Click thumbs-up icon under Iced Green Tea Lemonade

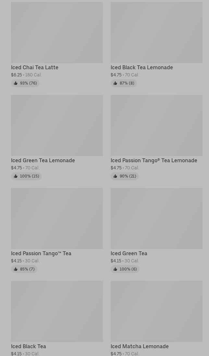pyautogui.click(x=16, y=176)
